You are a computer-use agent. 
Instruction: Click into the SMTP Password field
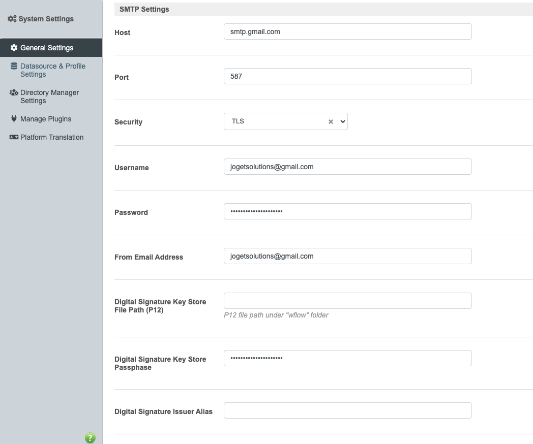[347, 211]
